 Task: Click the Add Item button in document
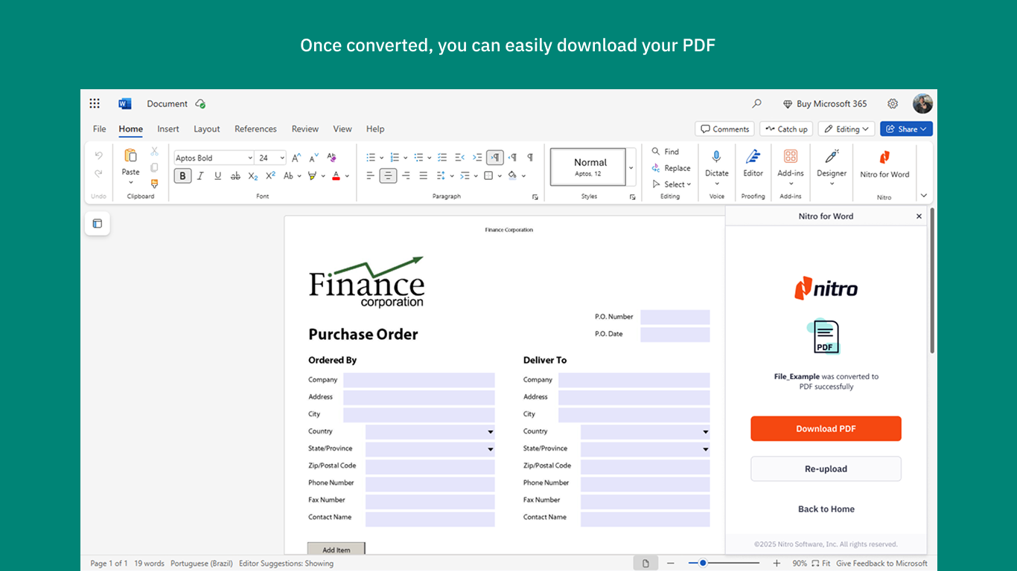pos(337,549)
